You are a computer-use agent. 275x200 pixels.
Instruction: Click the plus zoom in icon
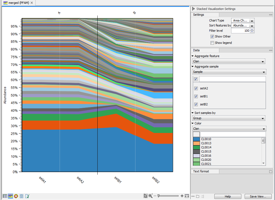[x=182, y=196]
